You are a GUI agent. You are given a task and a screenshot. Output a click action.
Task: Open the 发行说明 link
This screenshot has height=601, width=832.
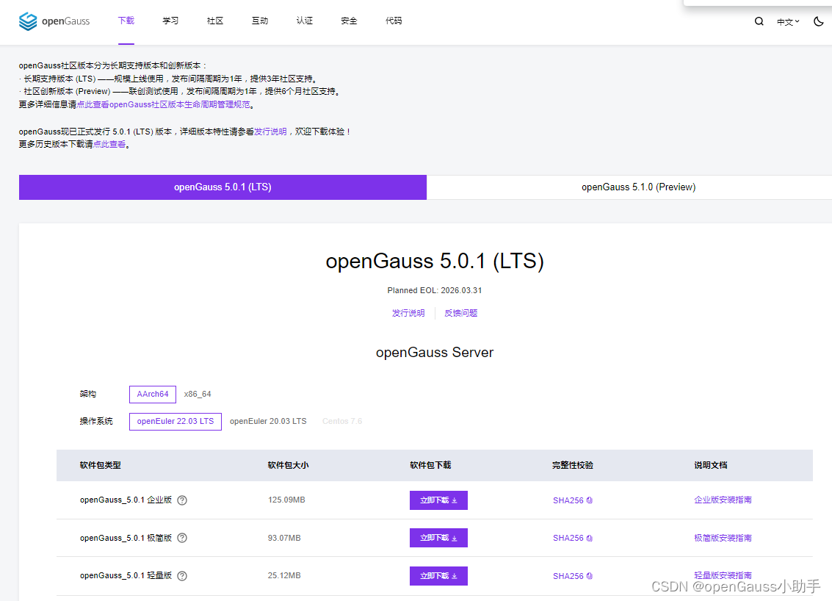pos(408,312)
